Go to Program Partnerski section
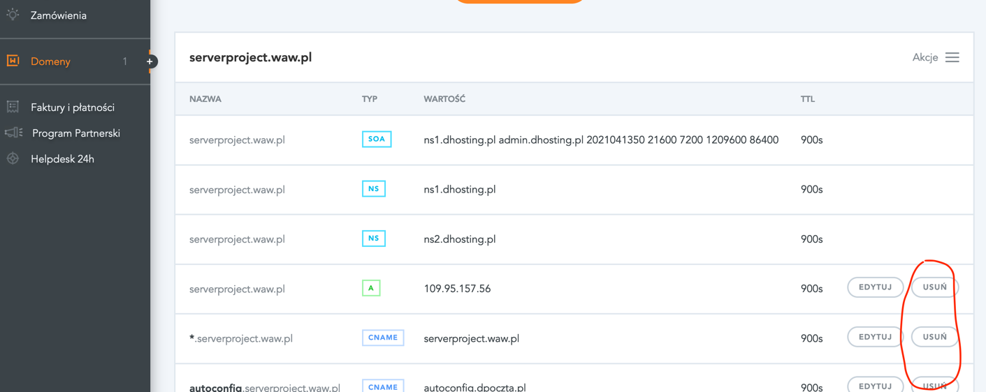986x392 pixels. pyautogui.click(x=76, y=133)
